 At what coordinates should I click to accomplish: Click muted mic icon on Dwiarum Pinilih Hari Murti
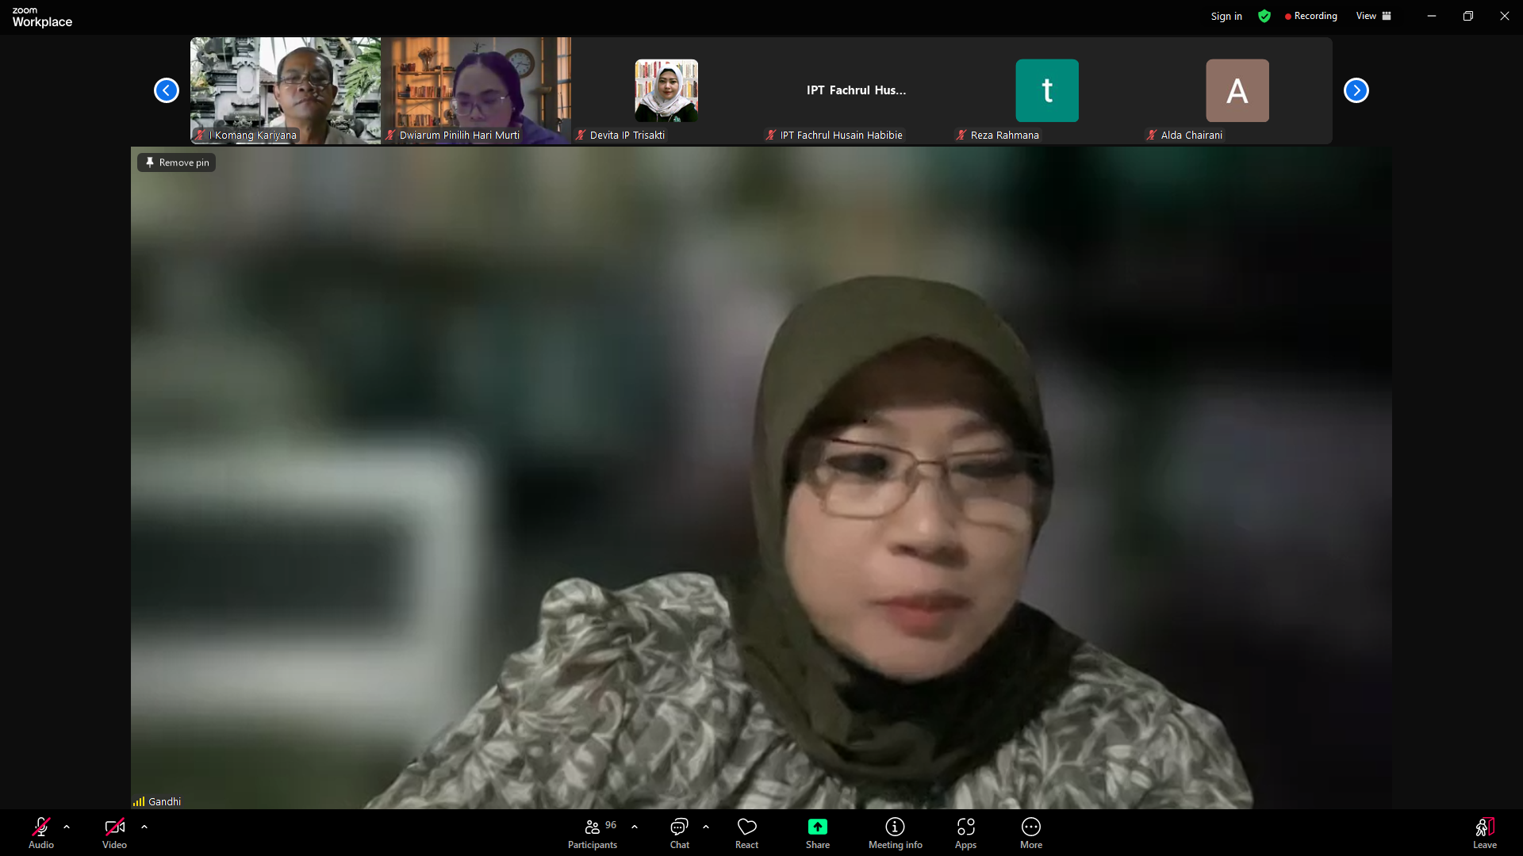pyautogui.click(x=390, y=135)
